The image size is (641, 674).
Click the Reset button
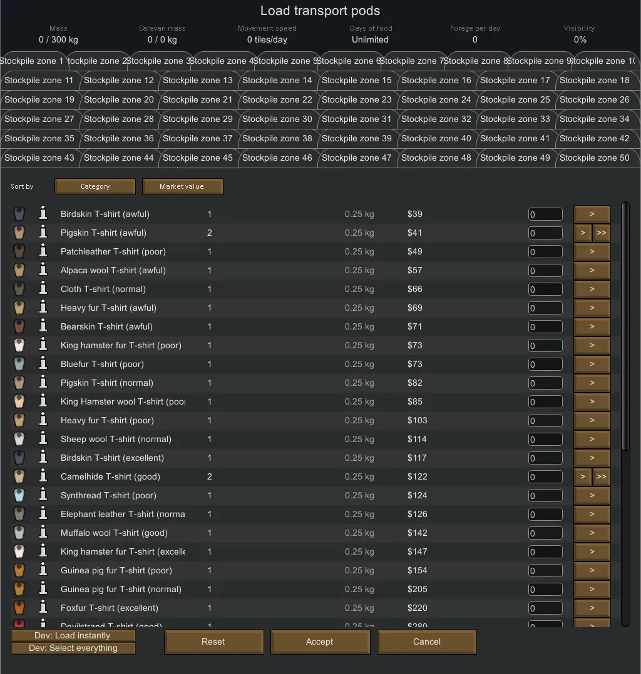tap(213, 641)
